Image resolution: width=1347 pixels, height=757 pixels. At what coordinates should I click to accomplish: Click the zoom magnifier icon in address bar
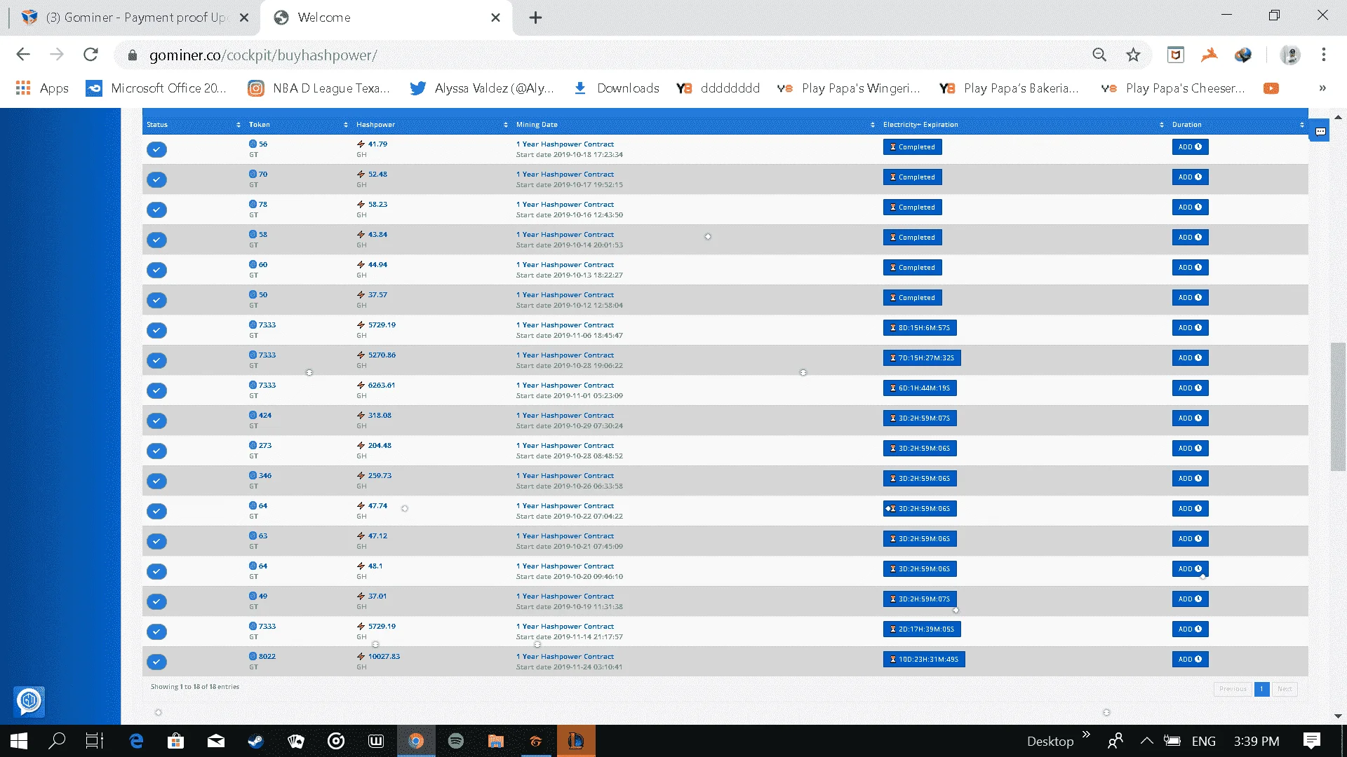point(1099,55)
